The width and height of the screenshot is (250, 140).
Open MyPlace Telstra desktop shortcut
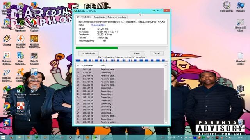(7, 124)
